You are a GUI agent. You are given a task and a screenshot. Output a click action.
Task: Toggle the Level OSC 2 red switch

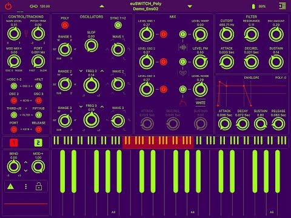pyautogui.click(x=164, y=62)
